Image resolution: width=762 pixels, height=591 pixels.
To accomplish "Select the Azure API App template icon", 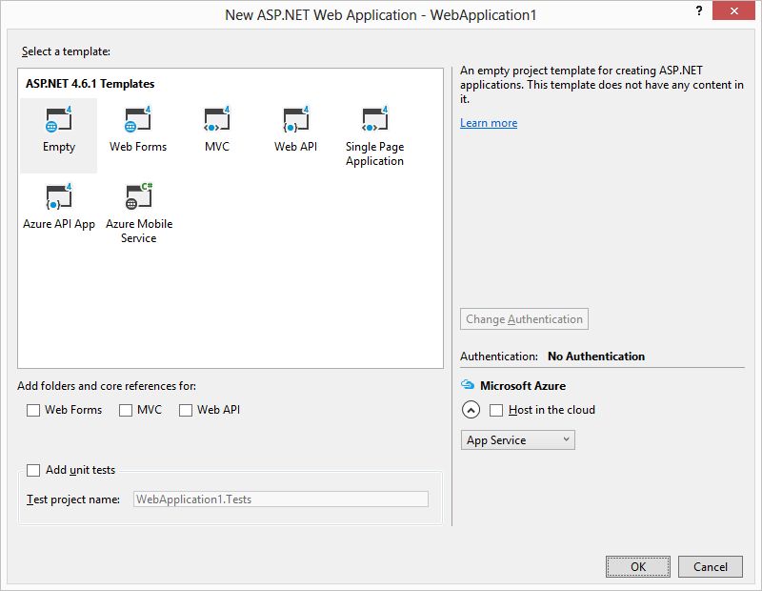I will click(58, 196).
